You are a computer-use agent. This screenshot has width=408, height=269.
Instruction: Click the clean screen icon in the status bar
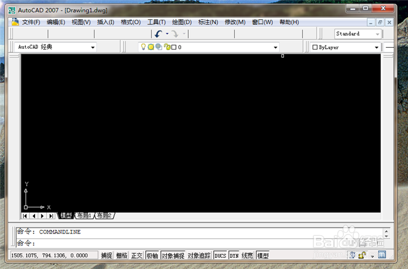[382, 254]
